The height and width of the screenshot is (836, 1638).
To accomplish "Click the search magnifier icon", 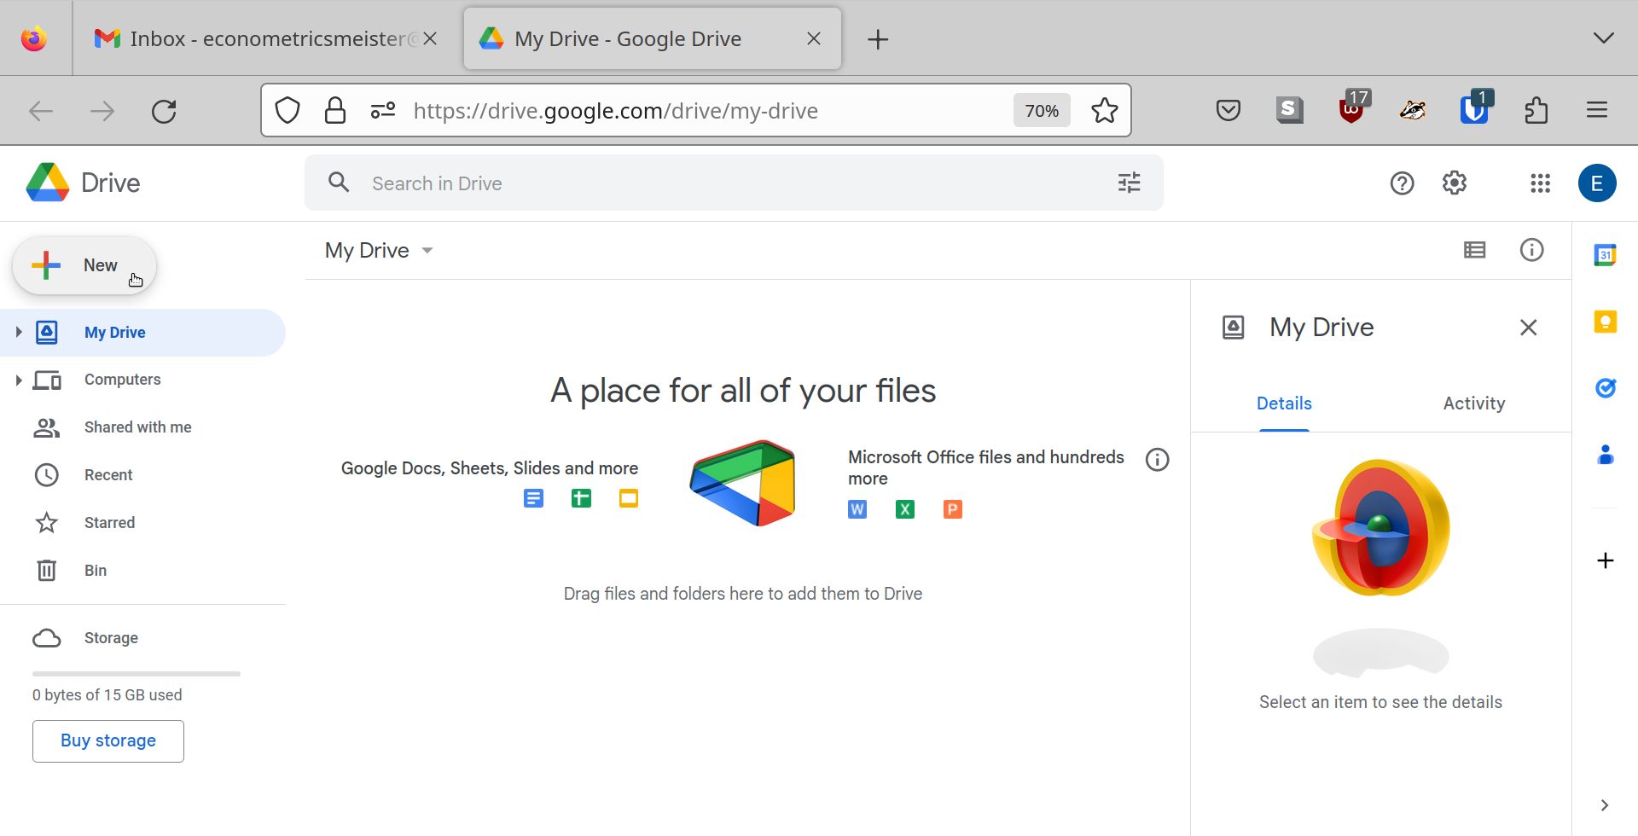I will tap(339, 183).
